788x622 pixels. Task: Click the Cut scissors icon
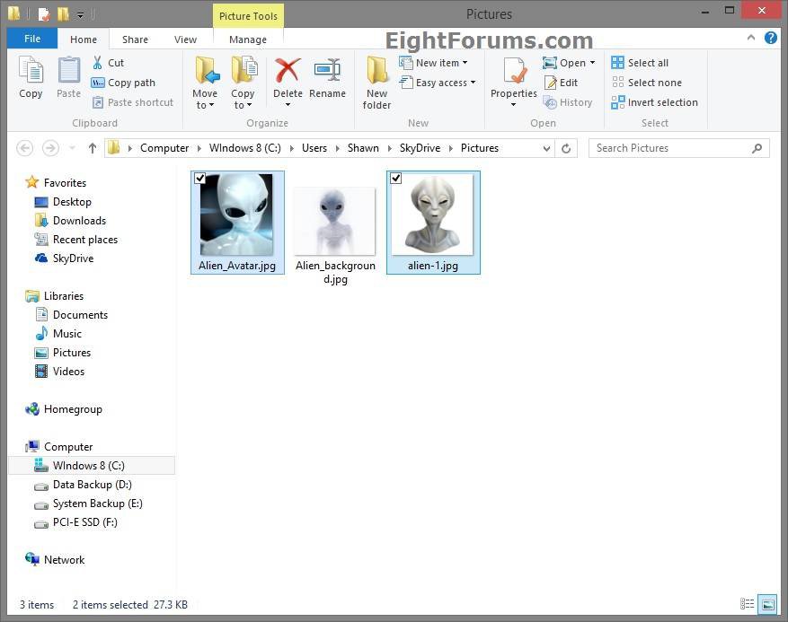pos(98,63)
